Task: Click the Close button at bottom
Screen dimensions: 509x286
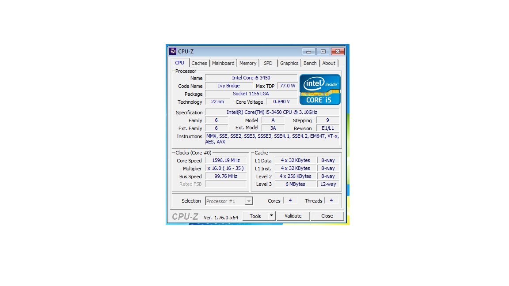Action: pos(327,216)
